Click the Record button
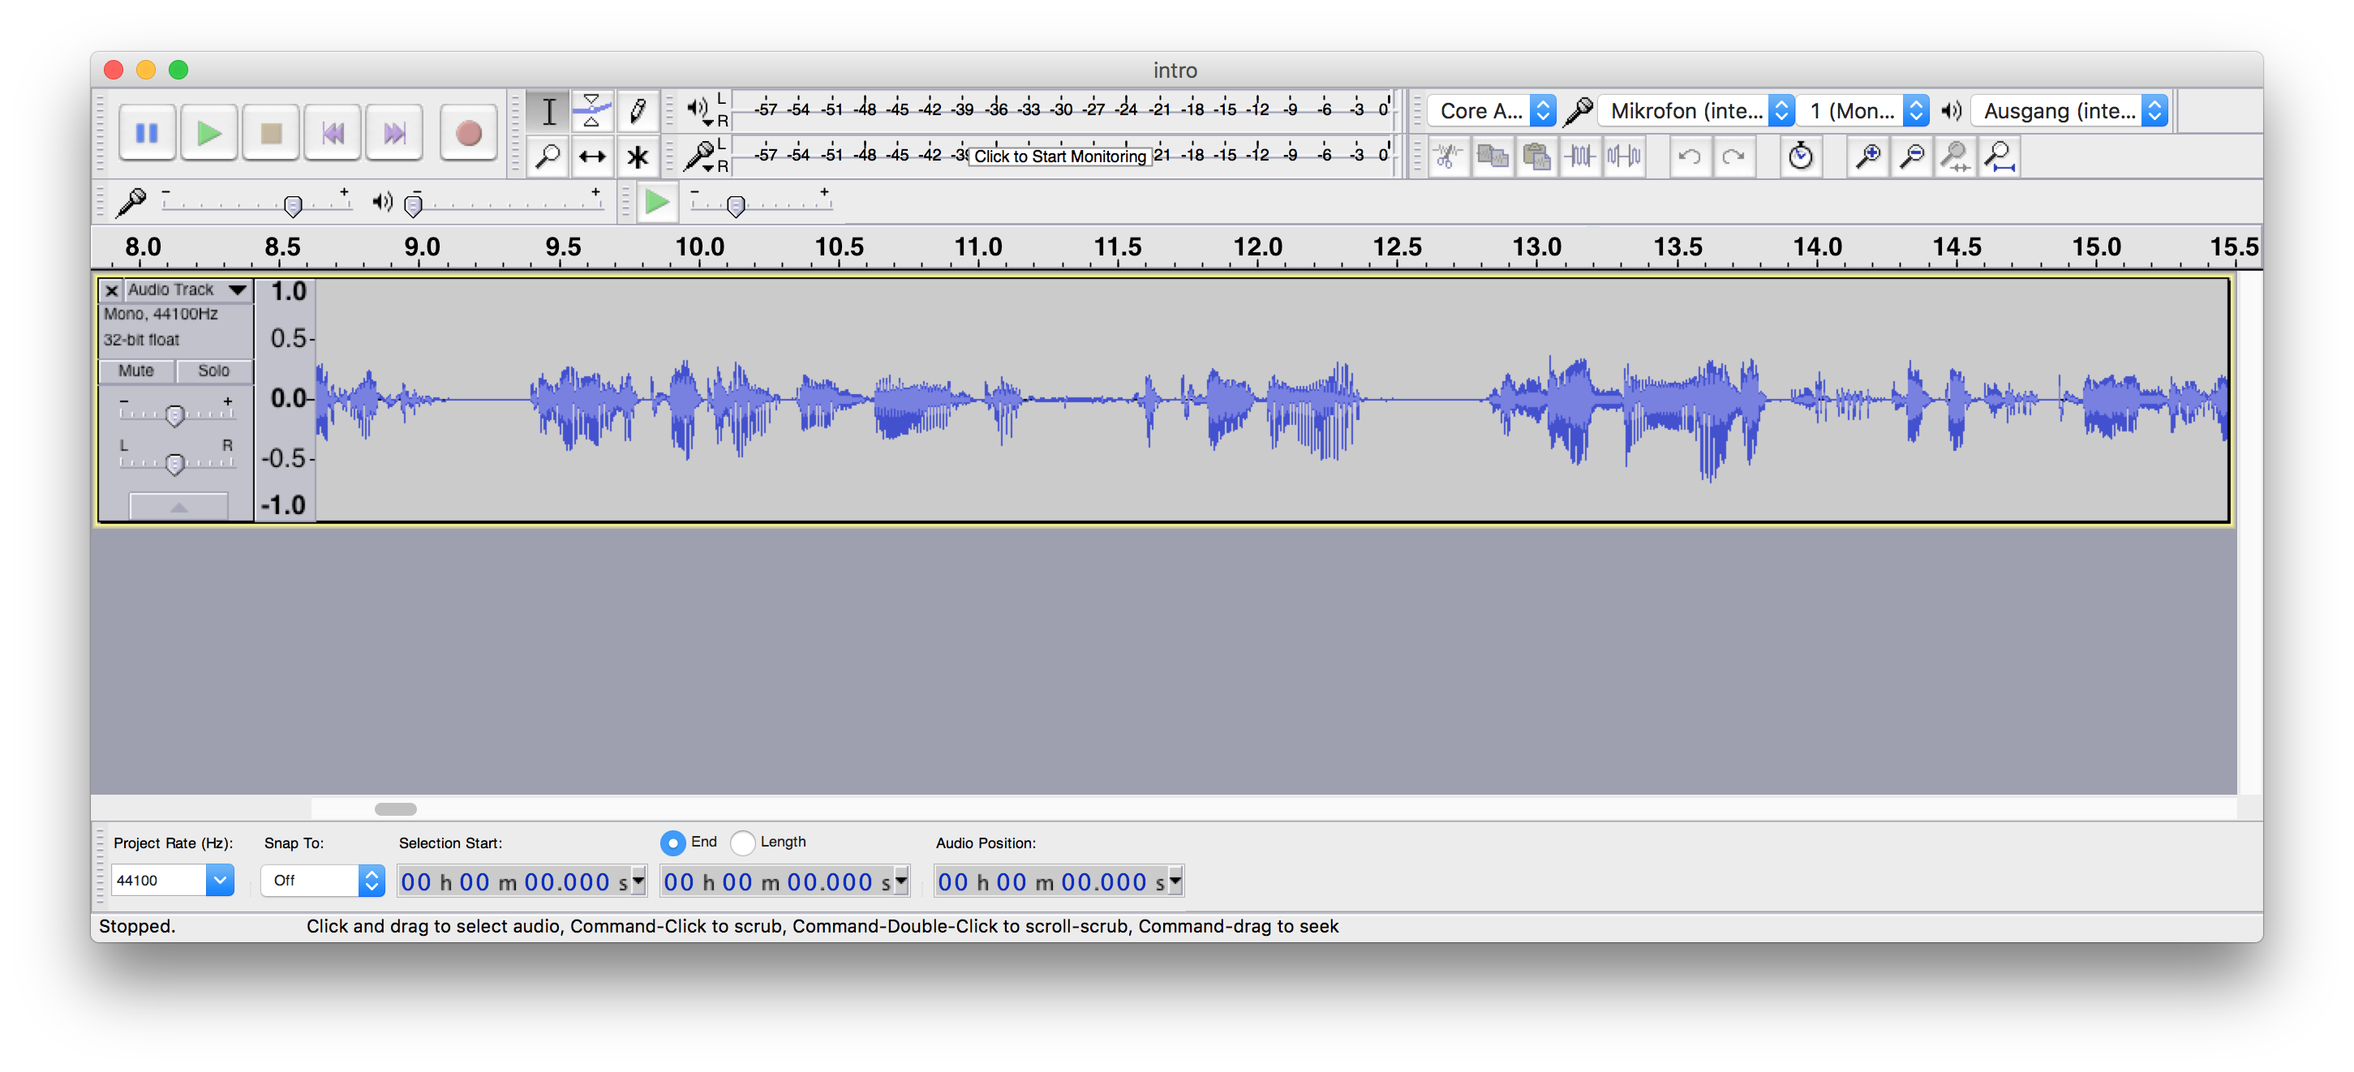 click(x=466, y=132)
